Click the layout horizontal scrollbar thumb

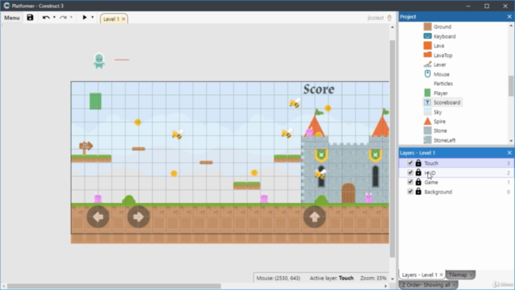pyautogui.click(x=114, y=286)
